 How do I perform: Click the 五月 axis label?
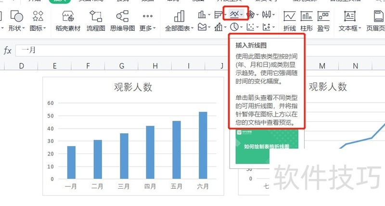point(177,186)
